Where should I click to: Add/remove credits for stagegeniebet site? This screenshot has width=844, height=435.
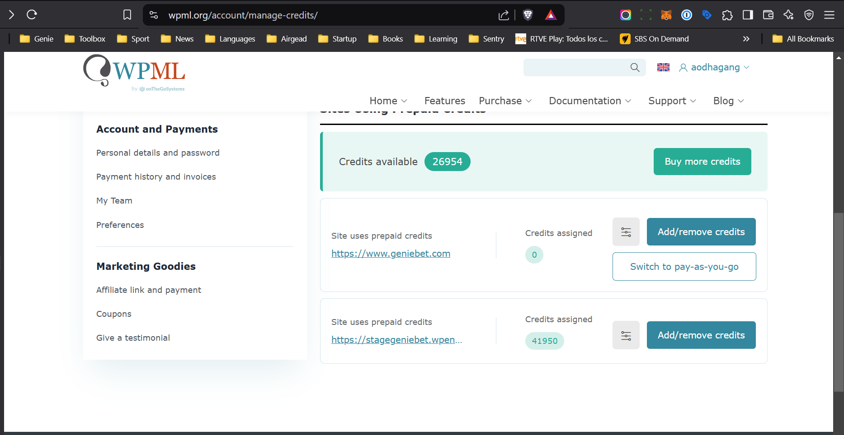[x=701, y=335]
